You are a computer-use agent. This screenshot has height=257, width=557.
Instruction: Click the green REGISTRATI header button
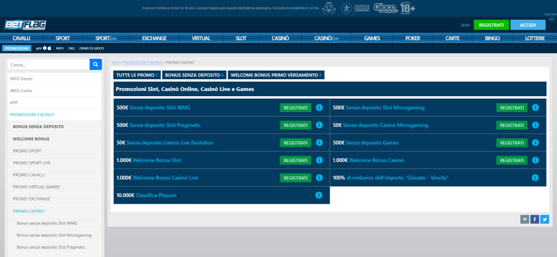pos(491,25)
